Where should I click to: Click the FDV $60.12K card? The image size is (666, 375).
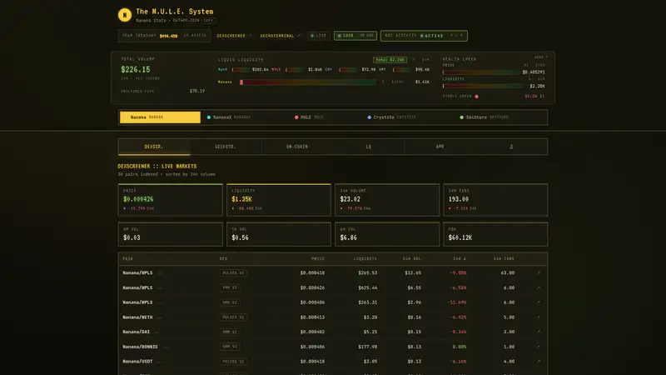[x=495, y=234]
